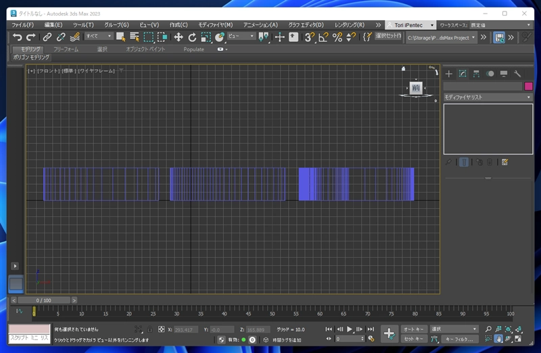
Task: Click the time slider 0 / 100 handle
Action: 44,300
